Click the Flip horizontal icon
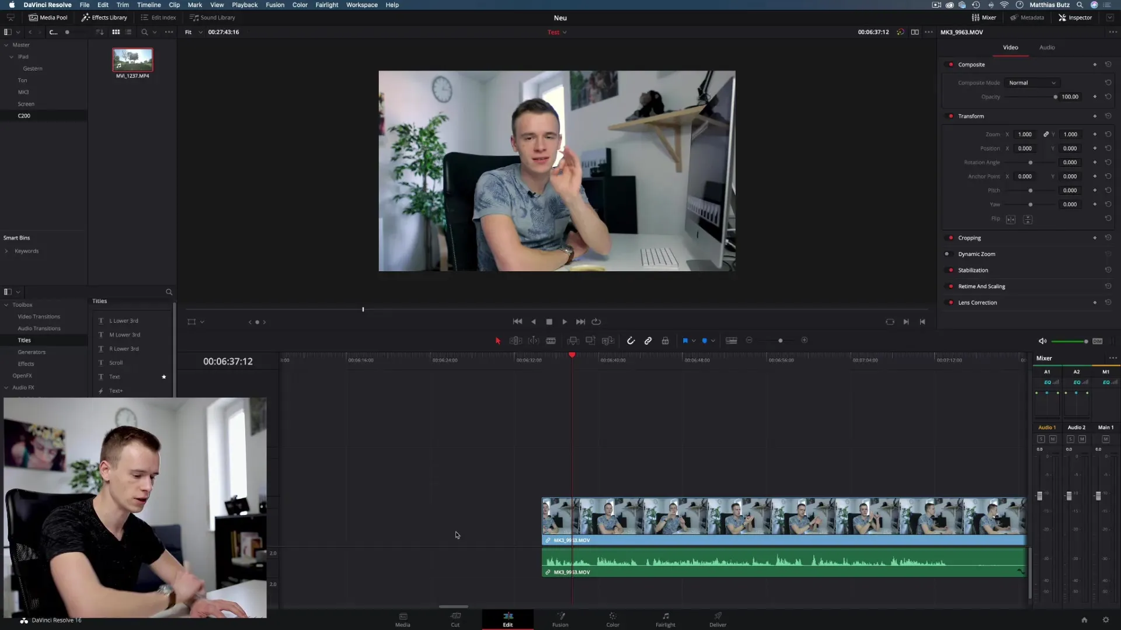The height and width of the screenshot is (630, 1121). click(1011, 220)
